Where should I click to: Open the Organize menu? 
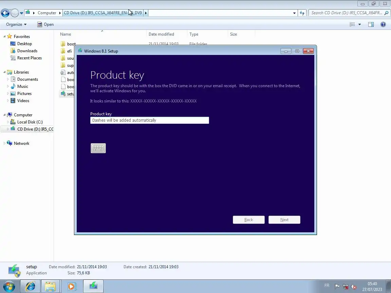(x=16, y=24)
